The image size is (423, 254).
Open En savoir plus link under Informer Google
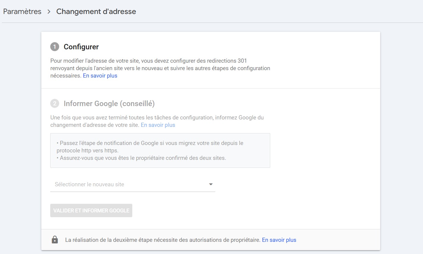158,125
